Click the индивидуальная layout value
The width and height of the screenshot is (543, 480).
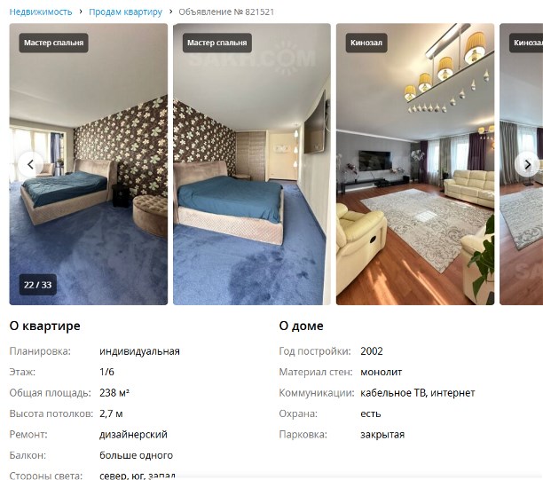pyautogui.click(x=139, y=351)
